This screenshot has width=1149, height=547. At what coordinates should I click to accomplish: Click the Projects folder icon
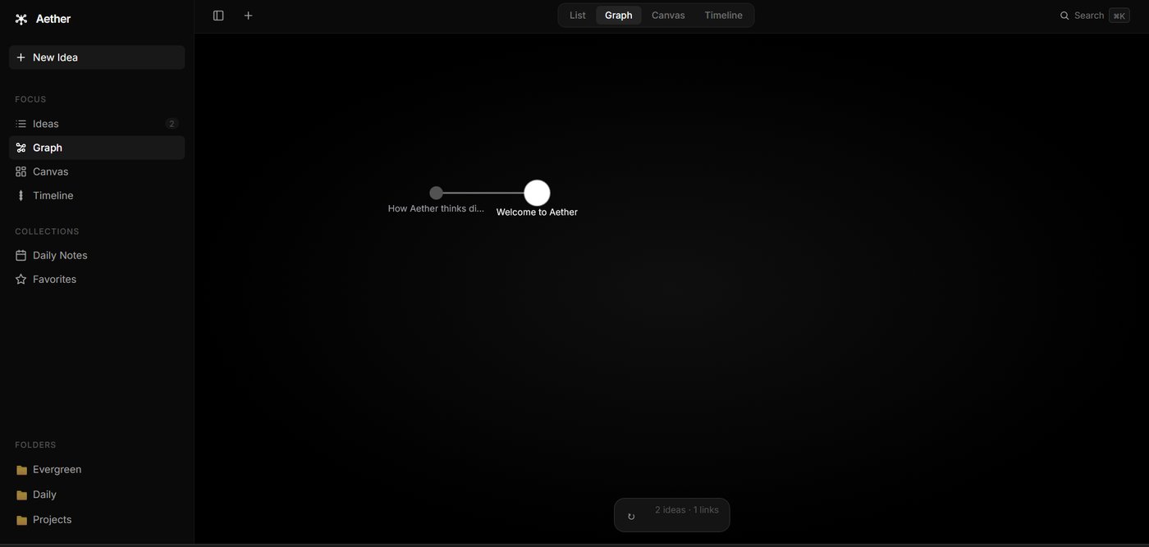point(21,520)
